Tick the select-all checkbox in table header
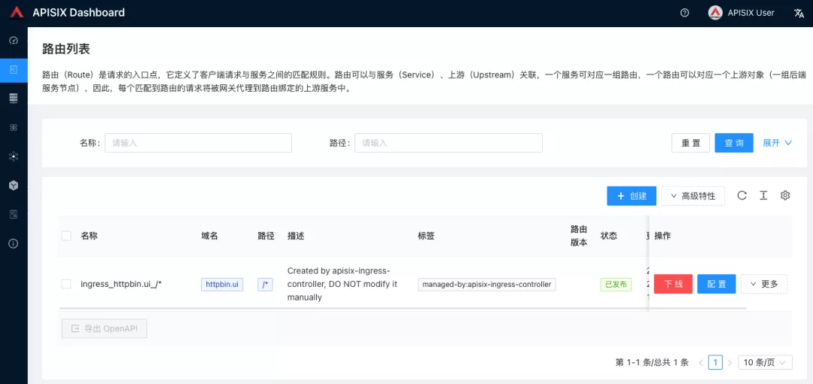The image size is (813, 384). (x=66, y=236)
